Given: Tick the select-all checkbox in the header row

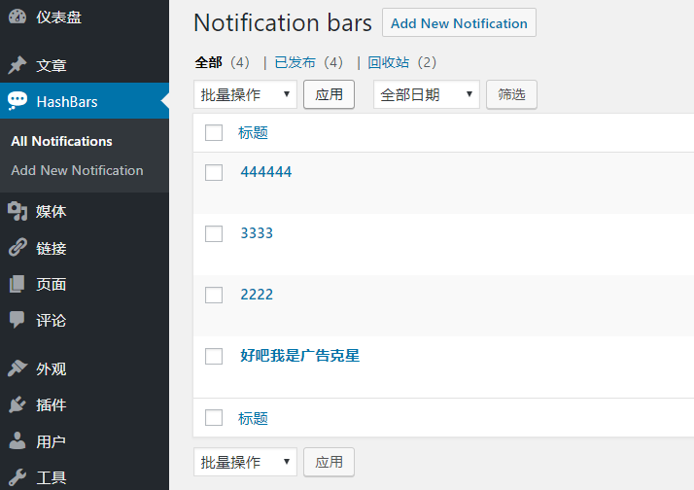Looking at the screenshot, I should coord(214,132).
